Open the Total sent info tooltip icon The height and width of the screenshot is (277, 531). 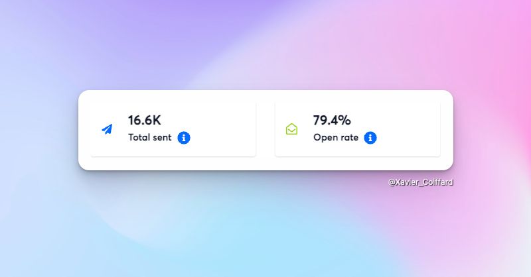pos(185,138)
